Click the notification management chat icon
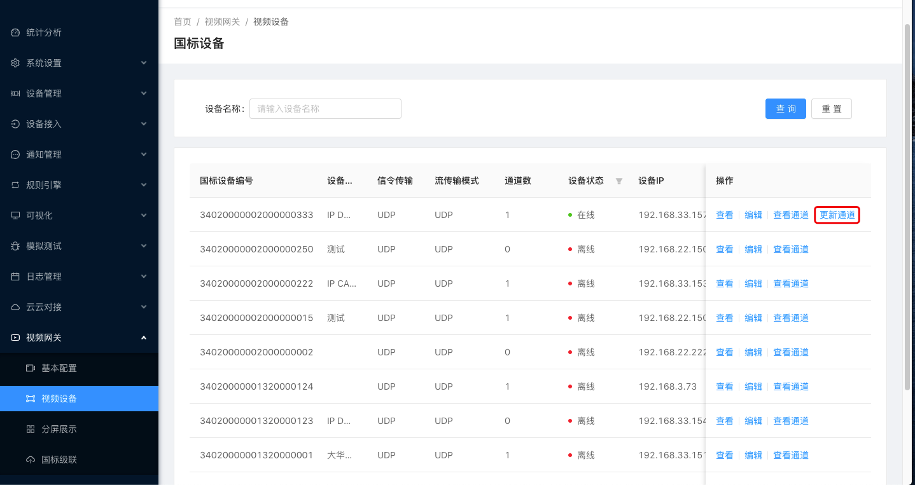This screenshot has height=485, width=915. tap(15, 154)
